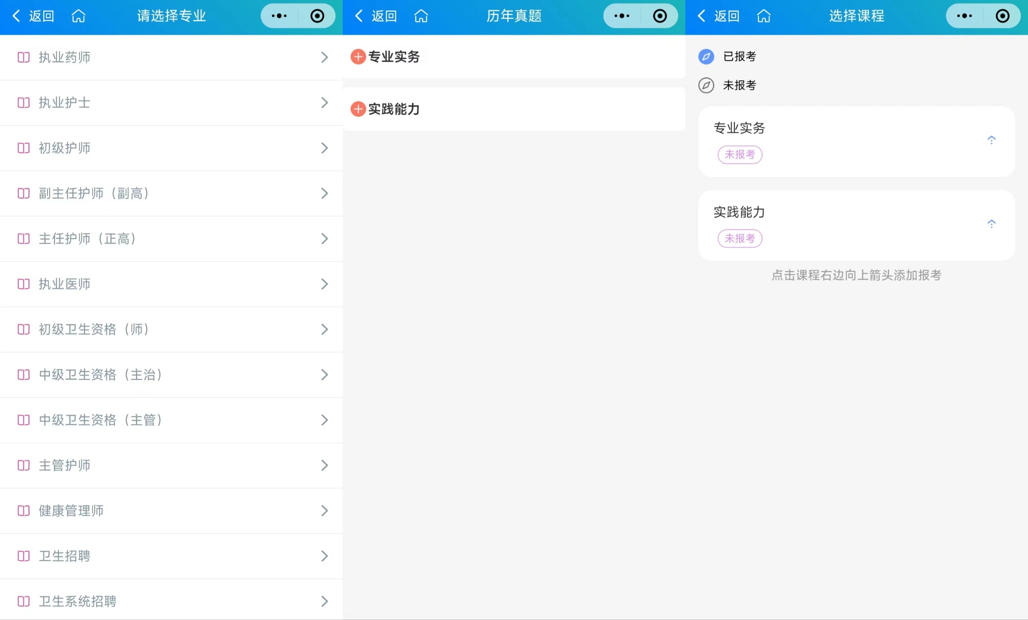Close mini program from 请选择专业 screen
Screen dimensions: 1028x620
(x=317, y=16)
